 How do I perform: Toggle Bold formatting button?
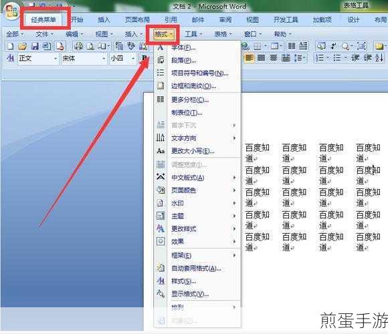click(144, 58)
